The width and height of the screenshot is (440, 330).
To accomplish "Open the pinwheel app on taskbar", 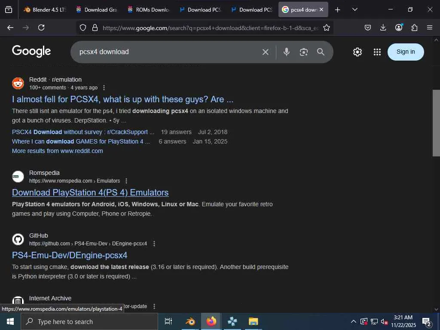I will coord(232,321).
